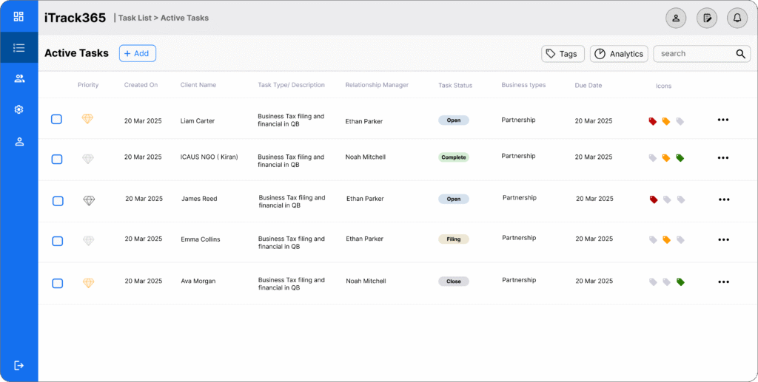This screenshot has height=382, width=758.
Task: Select the James Reed row checkbox
Action: click(58, 201)
